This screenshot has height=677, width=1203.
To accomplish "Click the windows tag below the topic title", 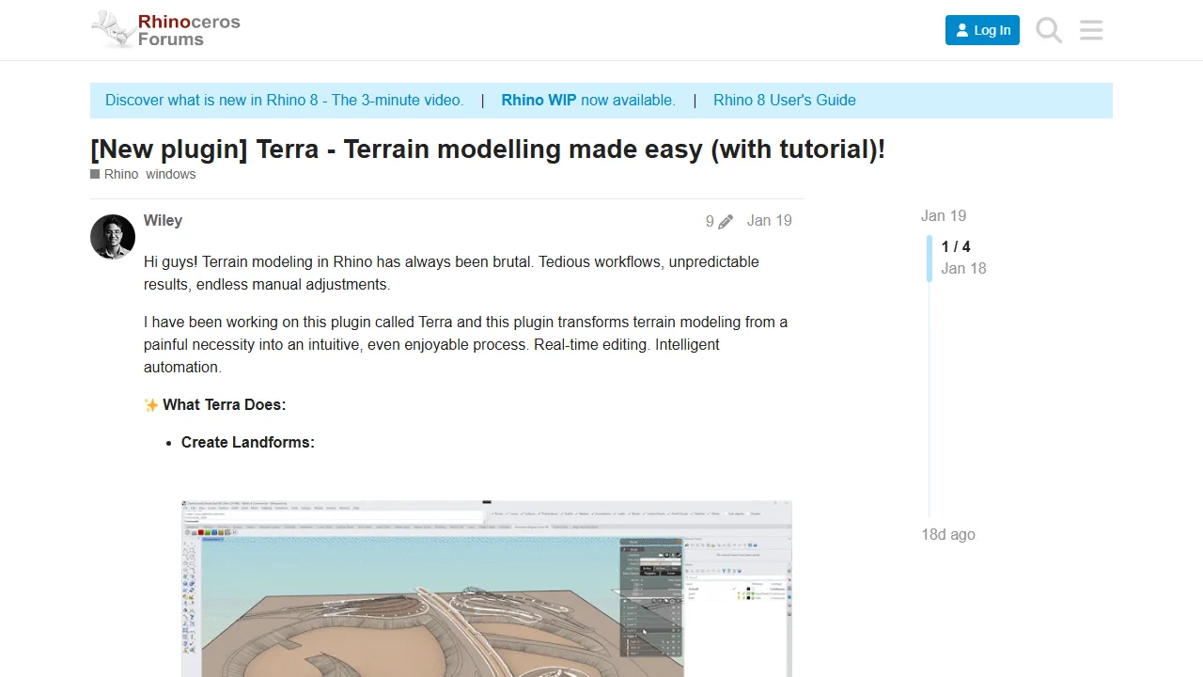I will [171, 174].
